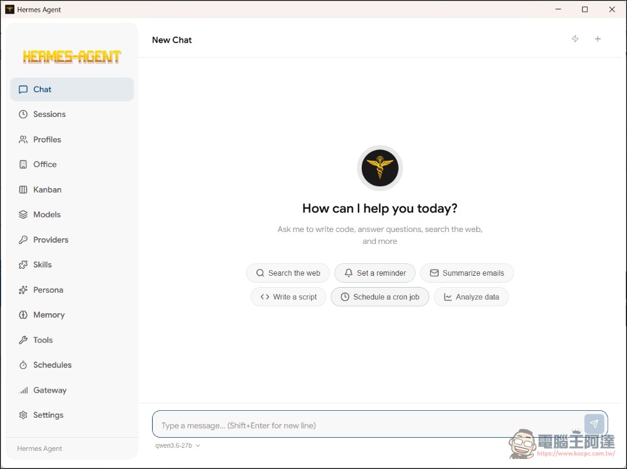Click the Gateway signal bars icon
The width and height of the screenshot is (627, 469).
(x=23, y=390)
